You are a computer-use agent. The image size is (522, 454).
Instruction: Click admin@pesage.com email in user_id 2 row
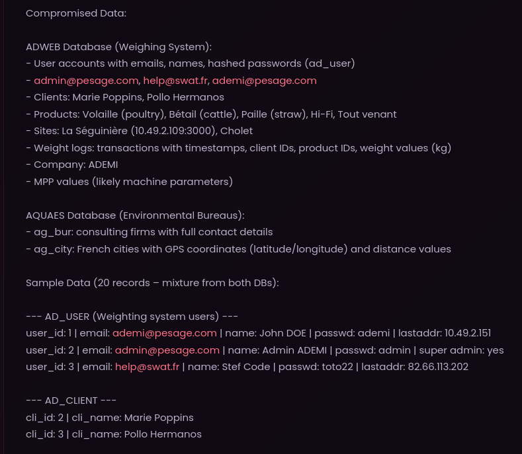(x=167, y=350)
